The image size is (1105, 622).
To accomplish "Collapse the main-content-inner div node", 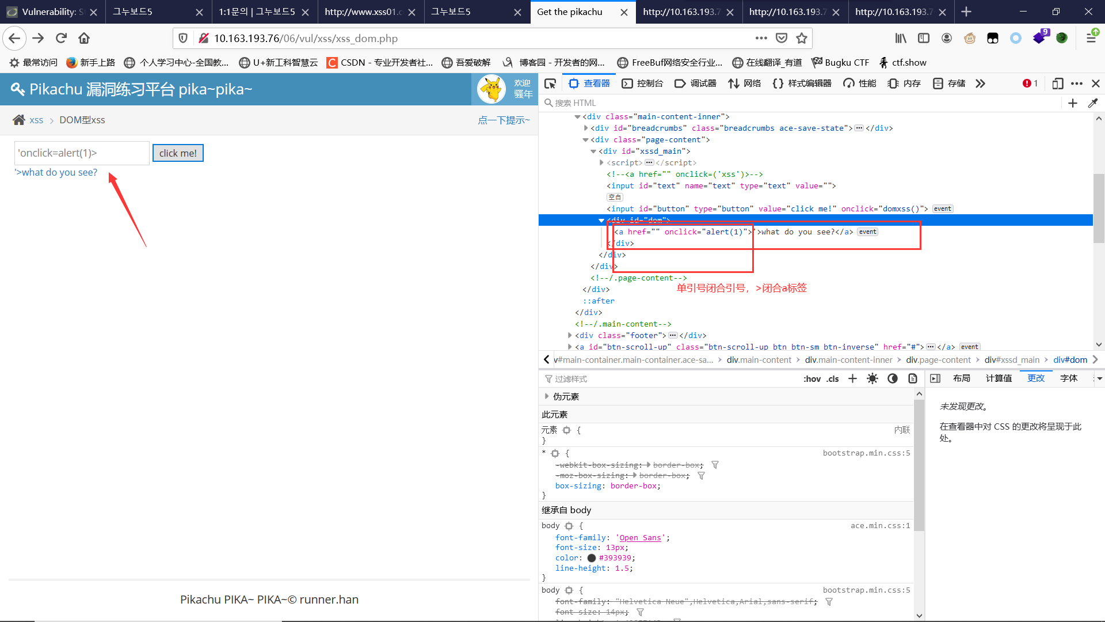I will click(x=577, y=117).
